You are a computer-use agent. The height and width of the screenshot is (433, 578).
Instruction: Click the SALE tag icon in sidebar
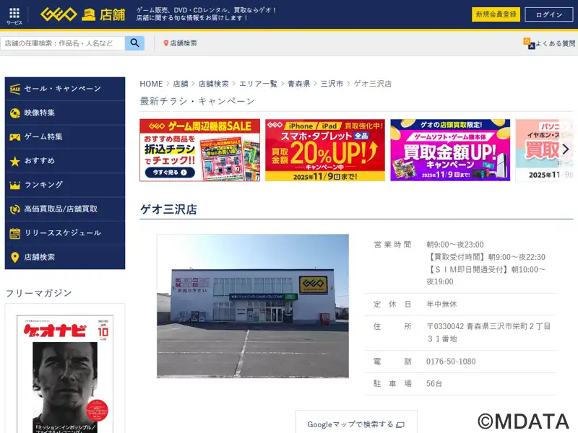coord(14,89)
